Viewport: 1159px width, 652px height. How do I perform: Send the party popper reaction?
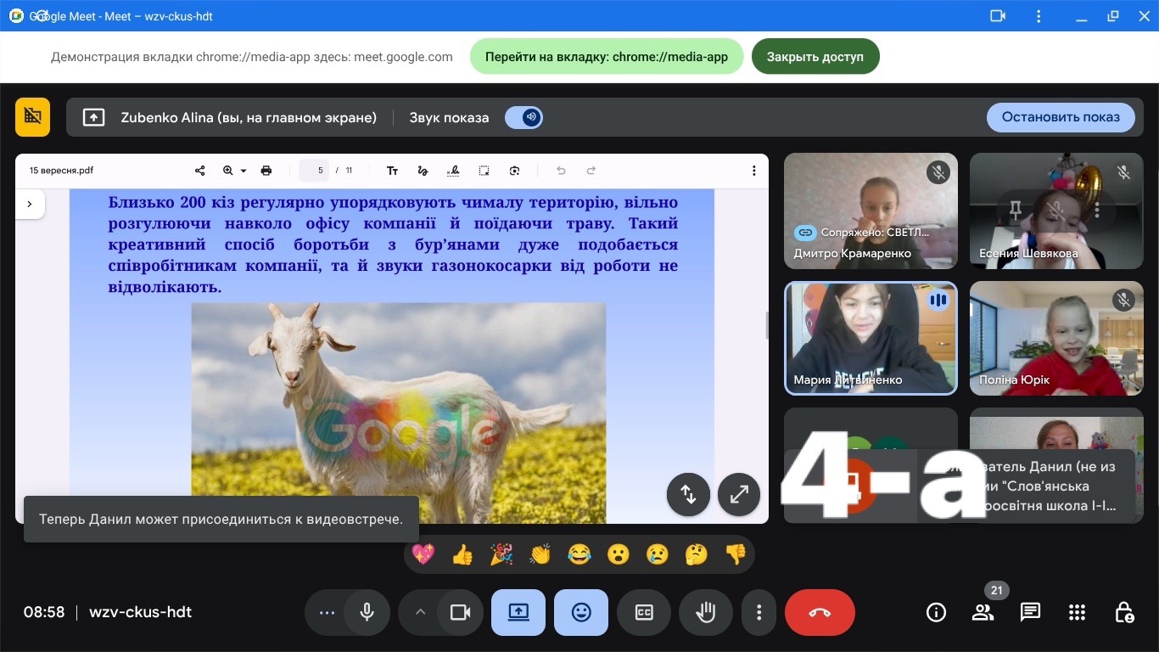(501, 554)
